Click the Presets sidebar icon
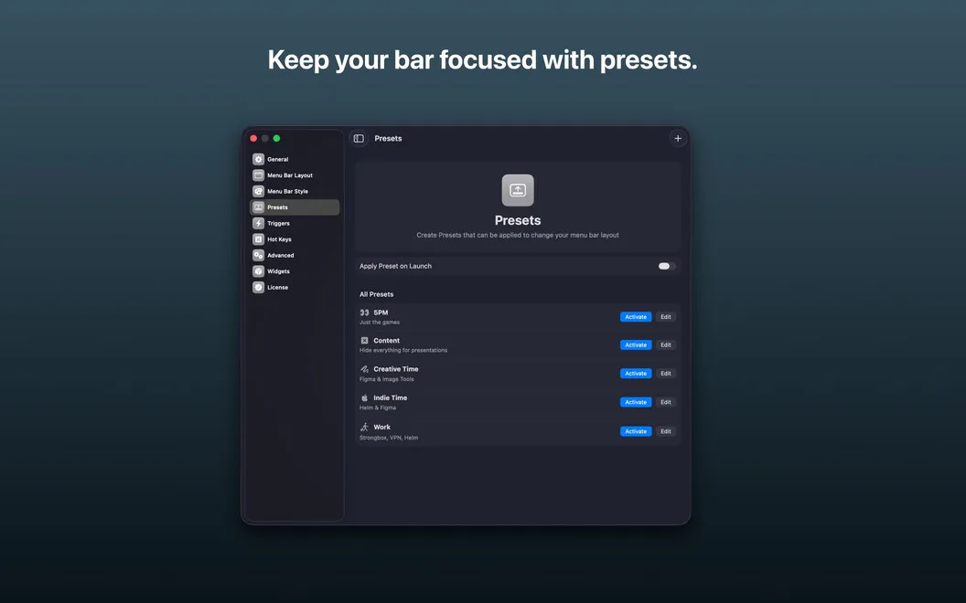Viewport: 966px width, 603px height. point(259,207)
